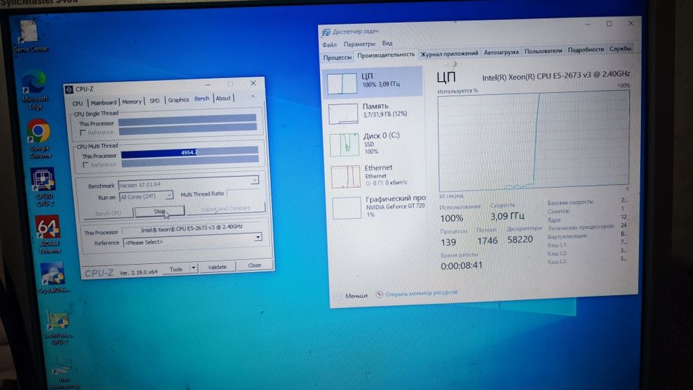Click the 3,09 ГГц speed value
Screen dimensions: 693x390
[507, 216]
